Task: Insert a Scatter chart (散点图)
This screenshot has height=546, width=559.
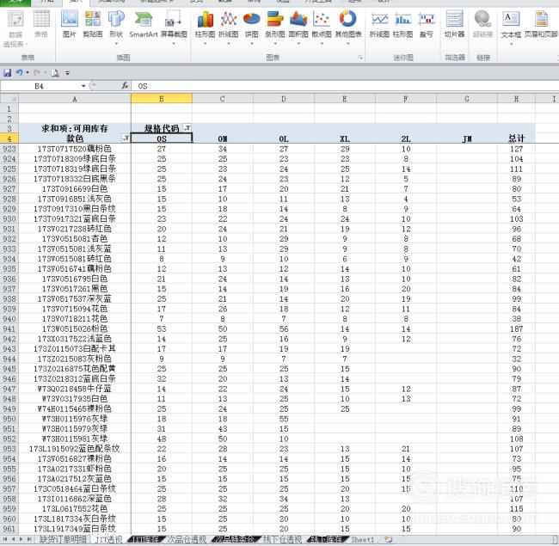Action: coord(322,28)
